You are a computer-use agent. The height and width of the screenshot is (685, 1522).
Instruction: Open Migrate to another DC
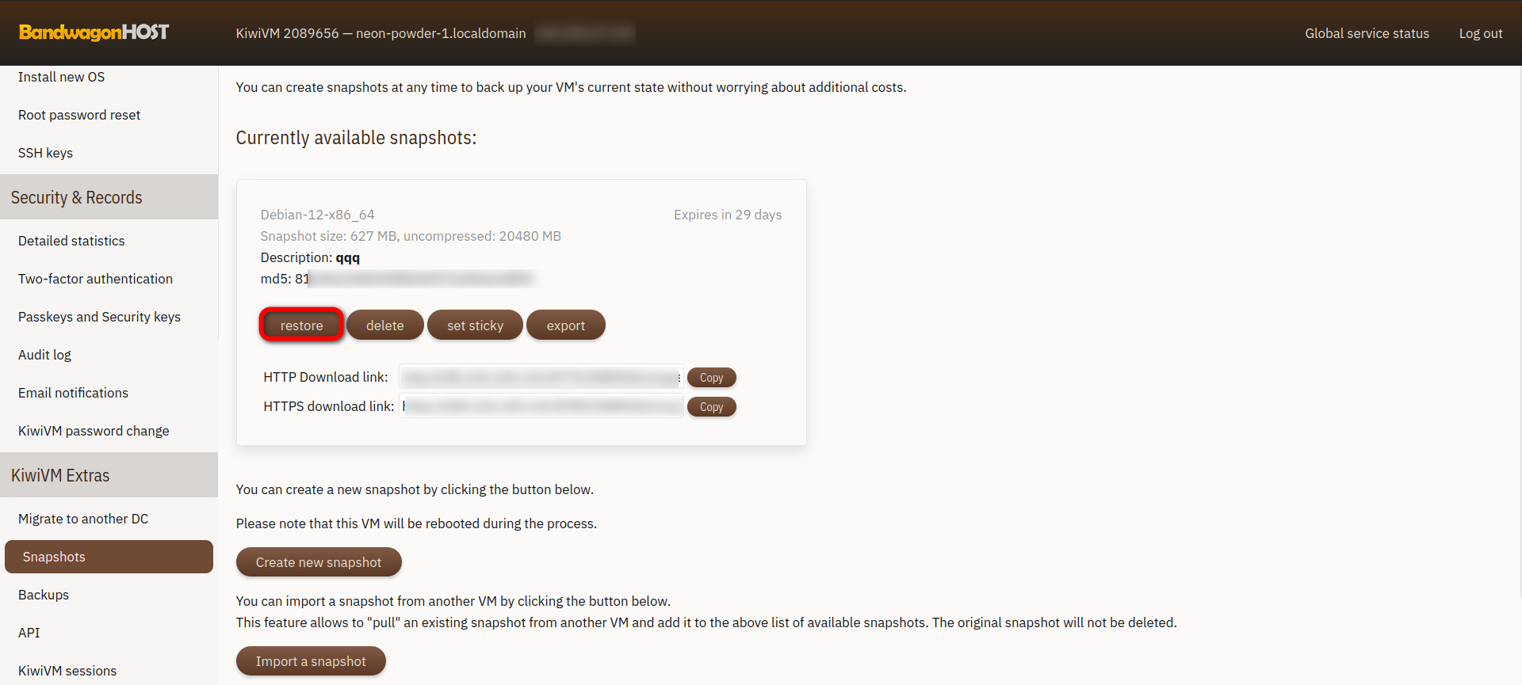click(83, 519)
